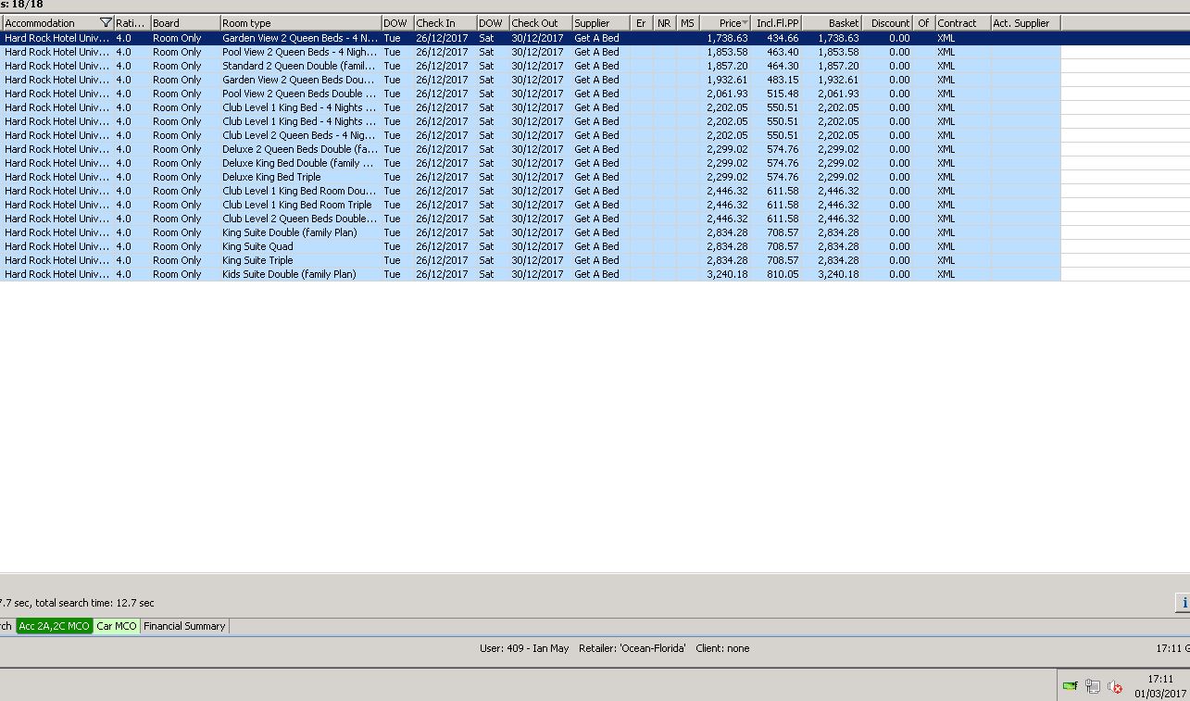Click the Supplier column header
This screenshot has width=1190, height=701.
pyautogui.click(x=601, y=23)
